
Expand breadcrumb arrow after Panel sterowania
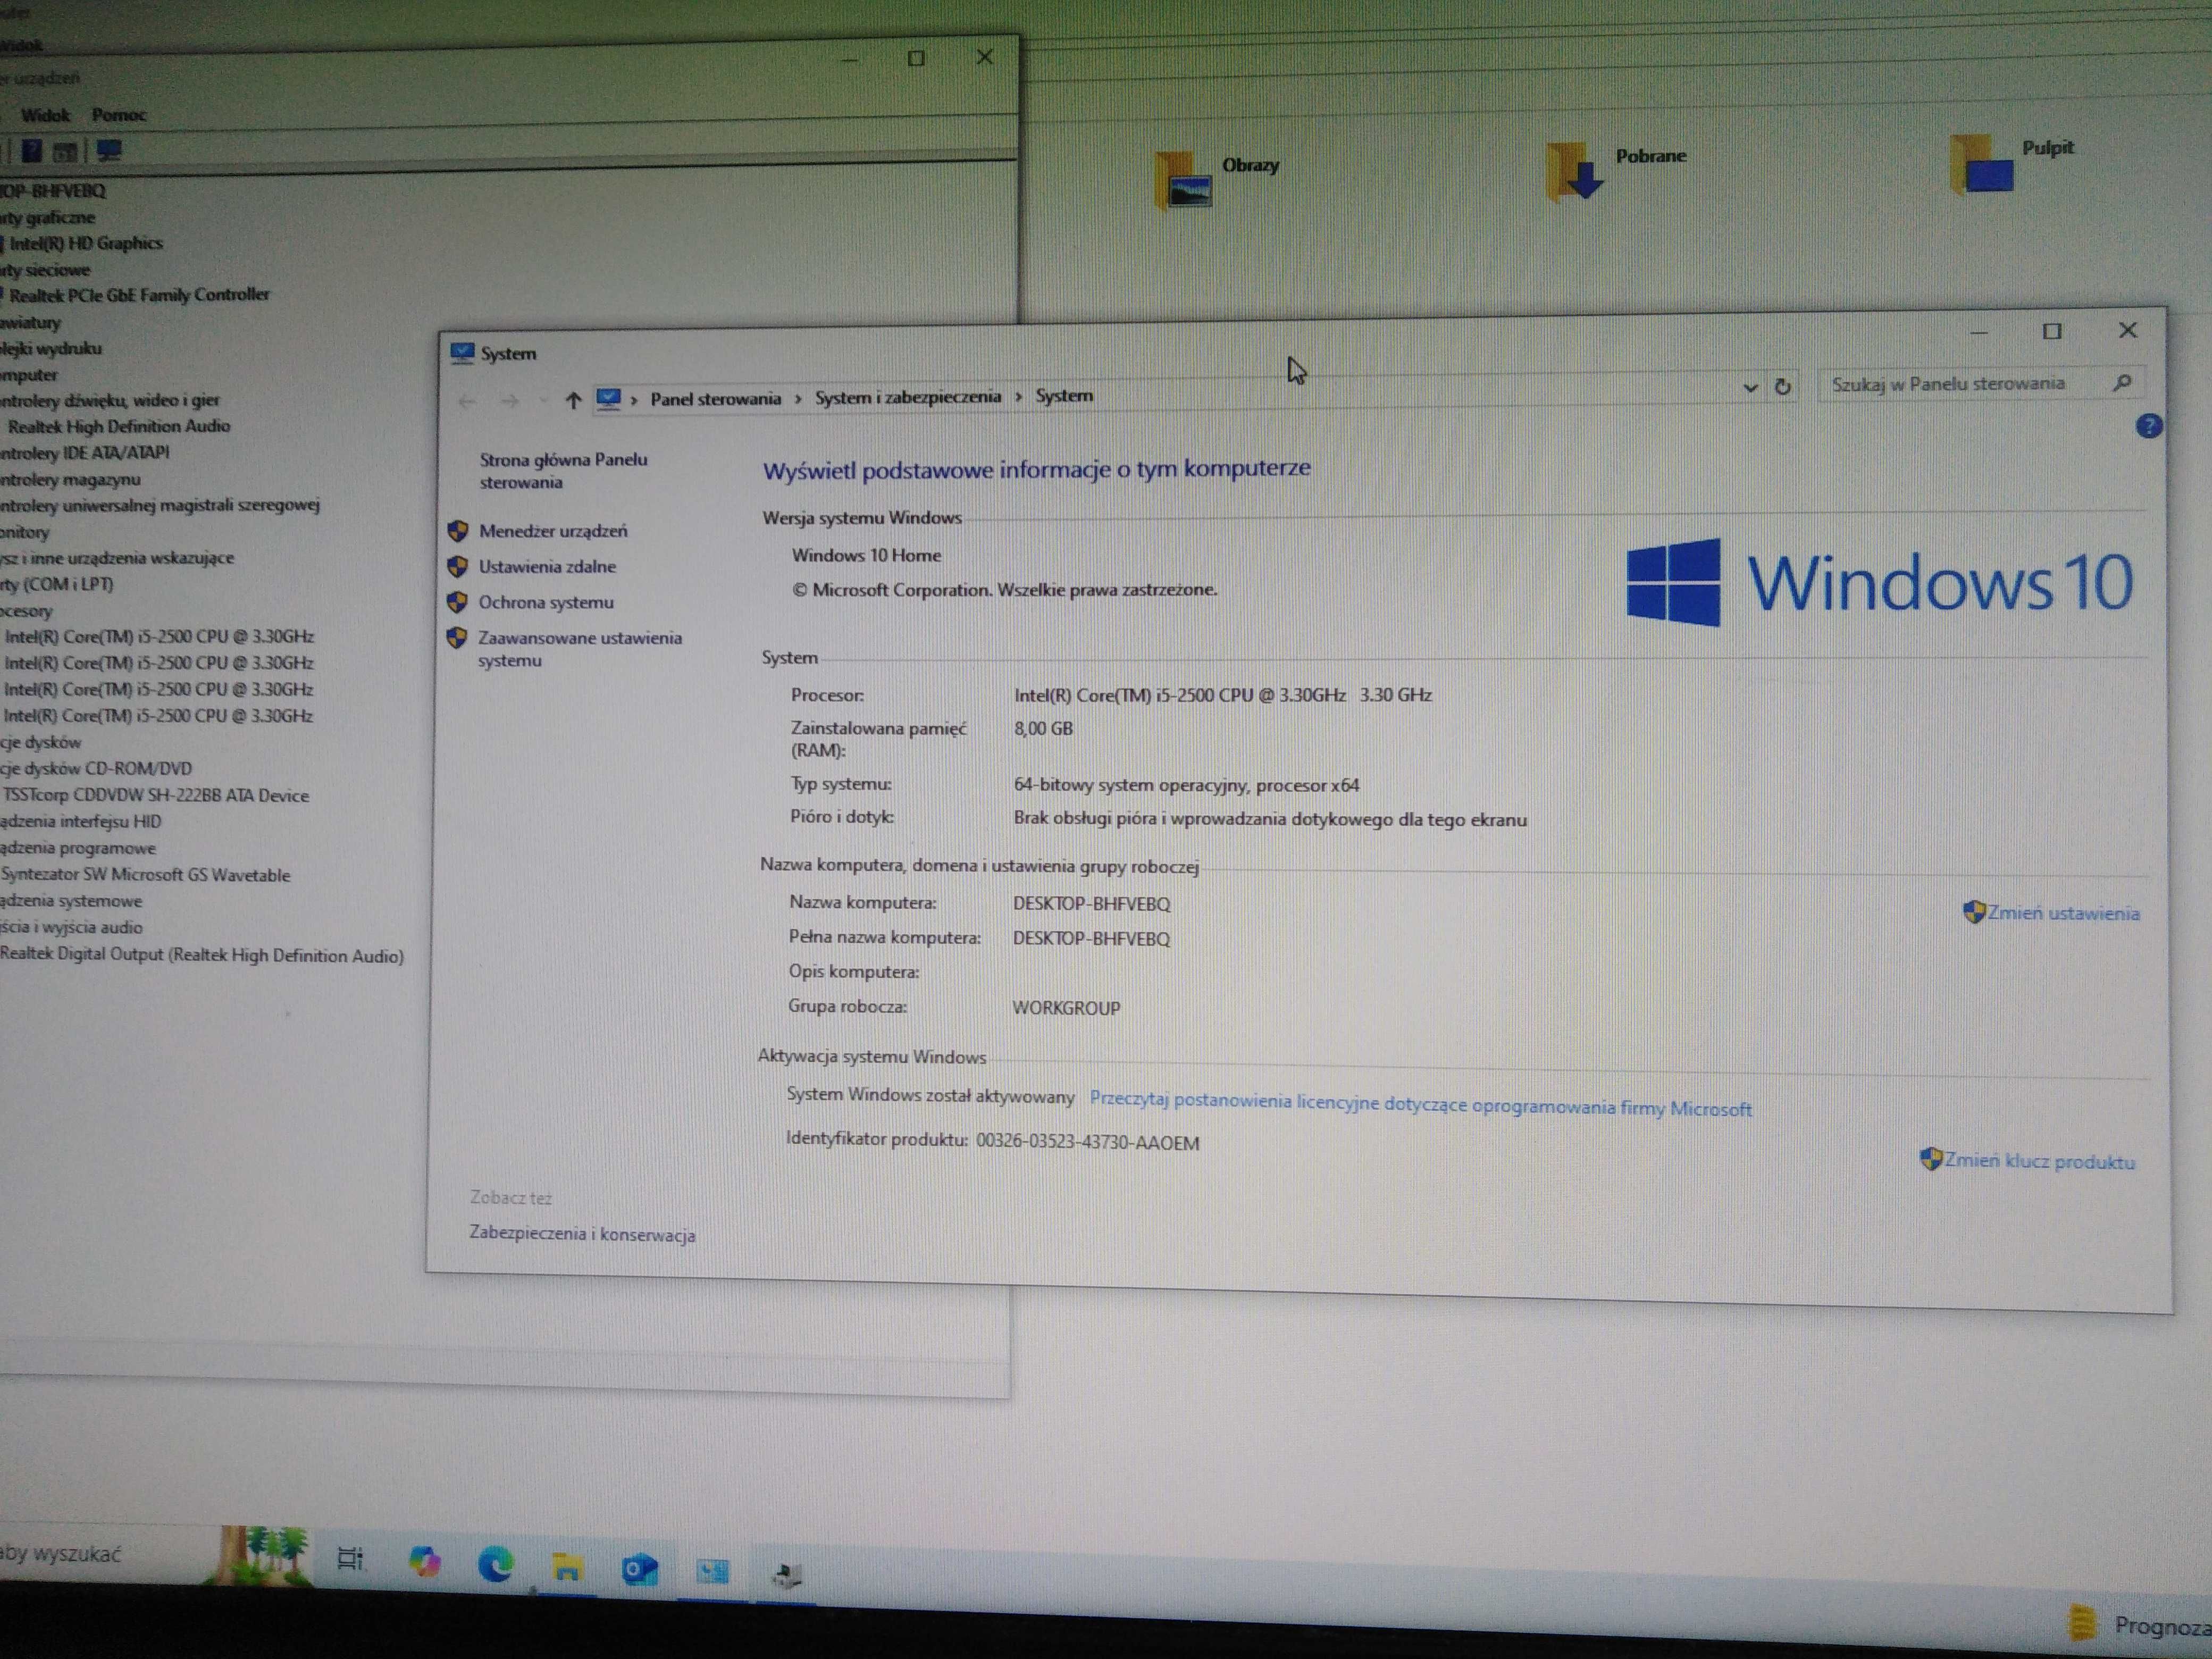pos(798,398)
